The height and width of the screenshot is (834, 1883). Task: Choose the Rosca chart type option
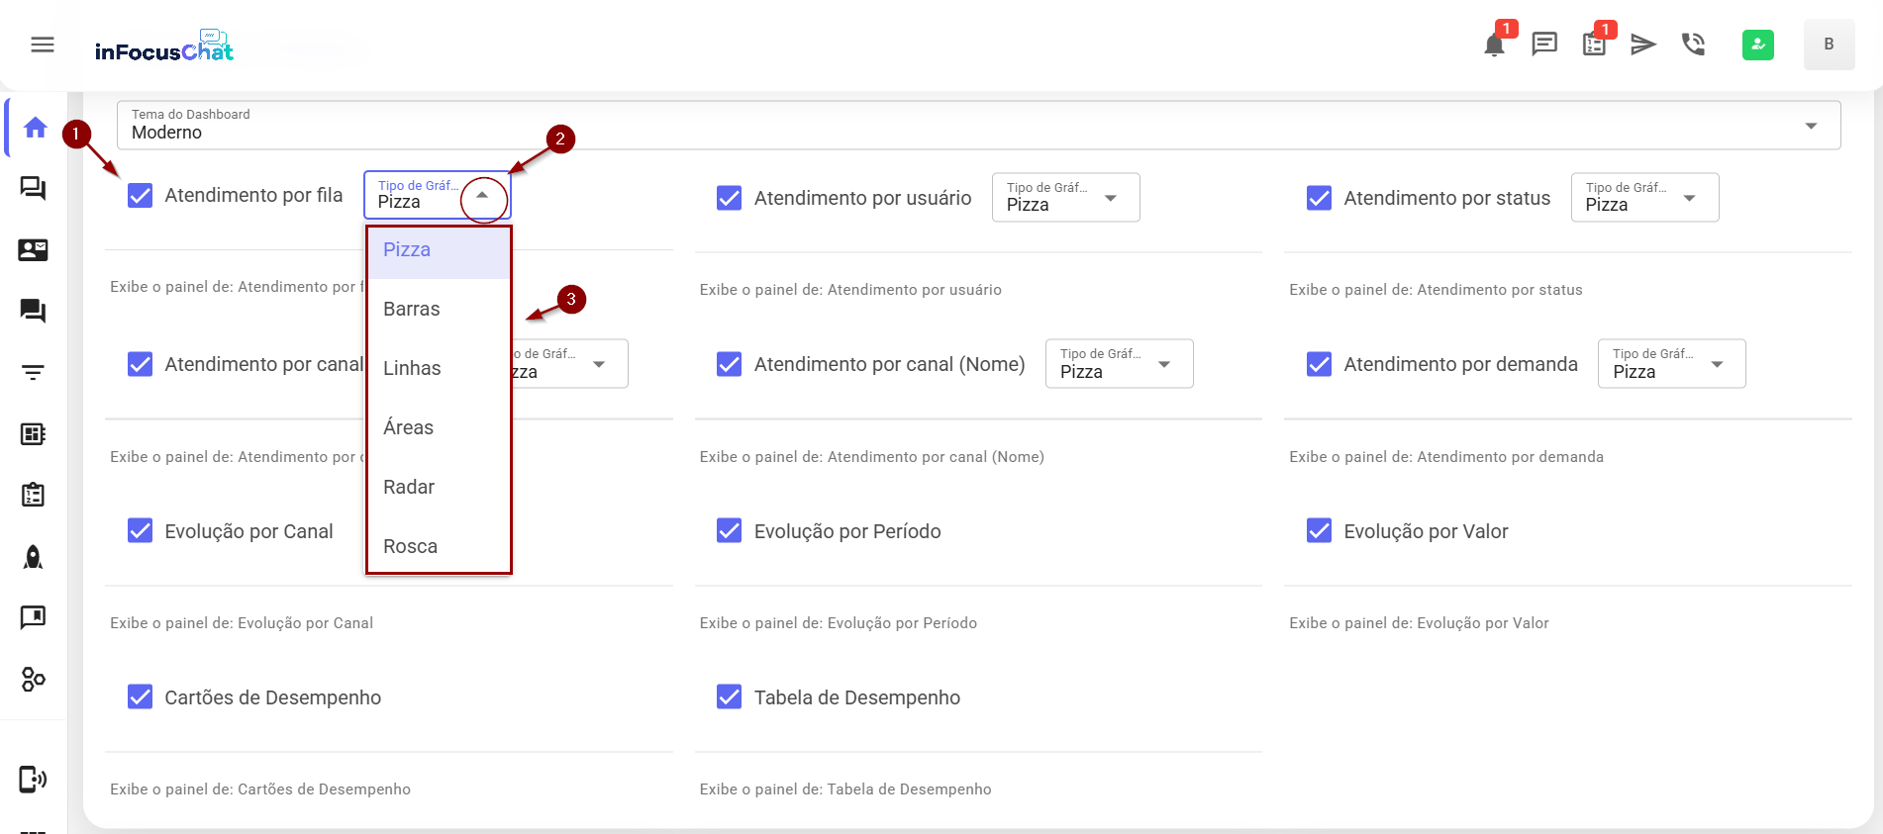[410, 546]
